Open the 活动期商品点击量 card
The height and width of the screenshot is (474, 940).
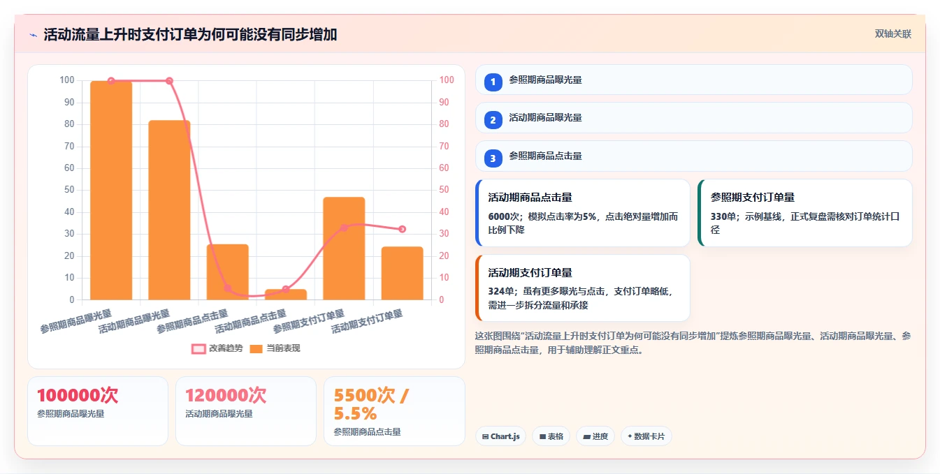point(582,213)
